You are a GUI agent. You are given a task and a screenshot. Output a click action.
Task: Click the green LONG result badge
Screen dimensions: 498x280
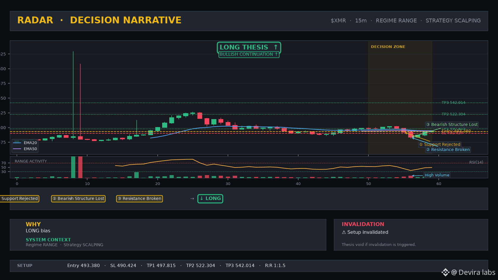click(210, 199)
